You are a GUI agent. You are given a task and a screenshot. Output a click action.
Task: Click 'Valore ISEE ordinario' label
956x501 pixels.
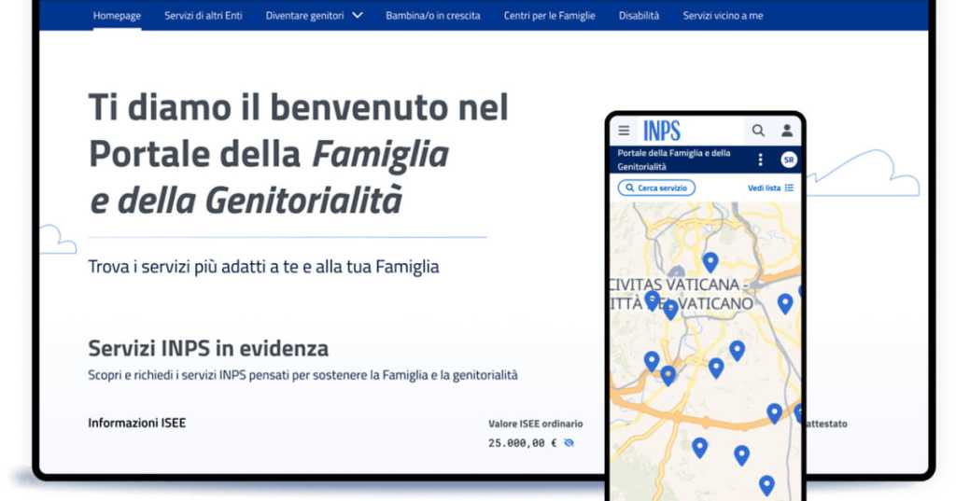click(535, 424)
